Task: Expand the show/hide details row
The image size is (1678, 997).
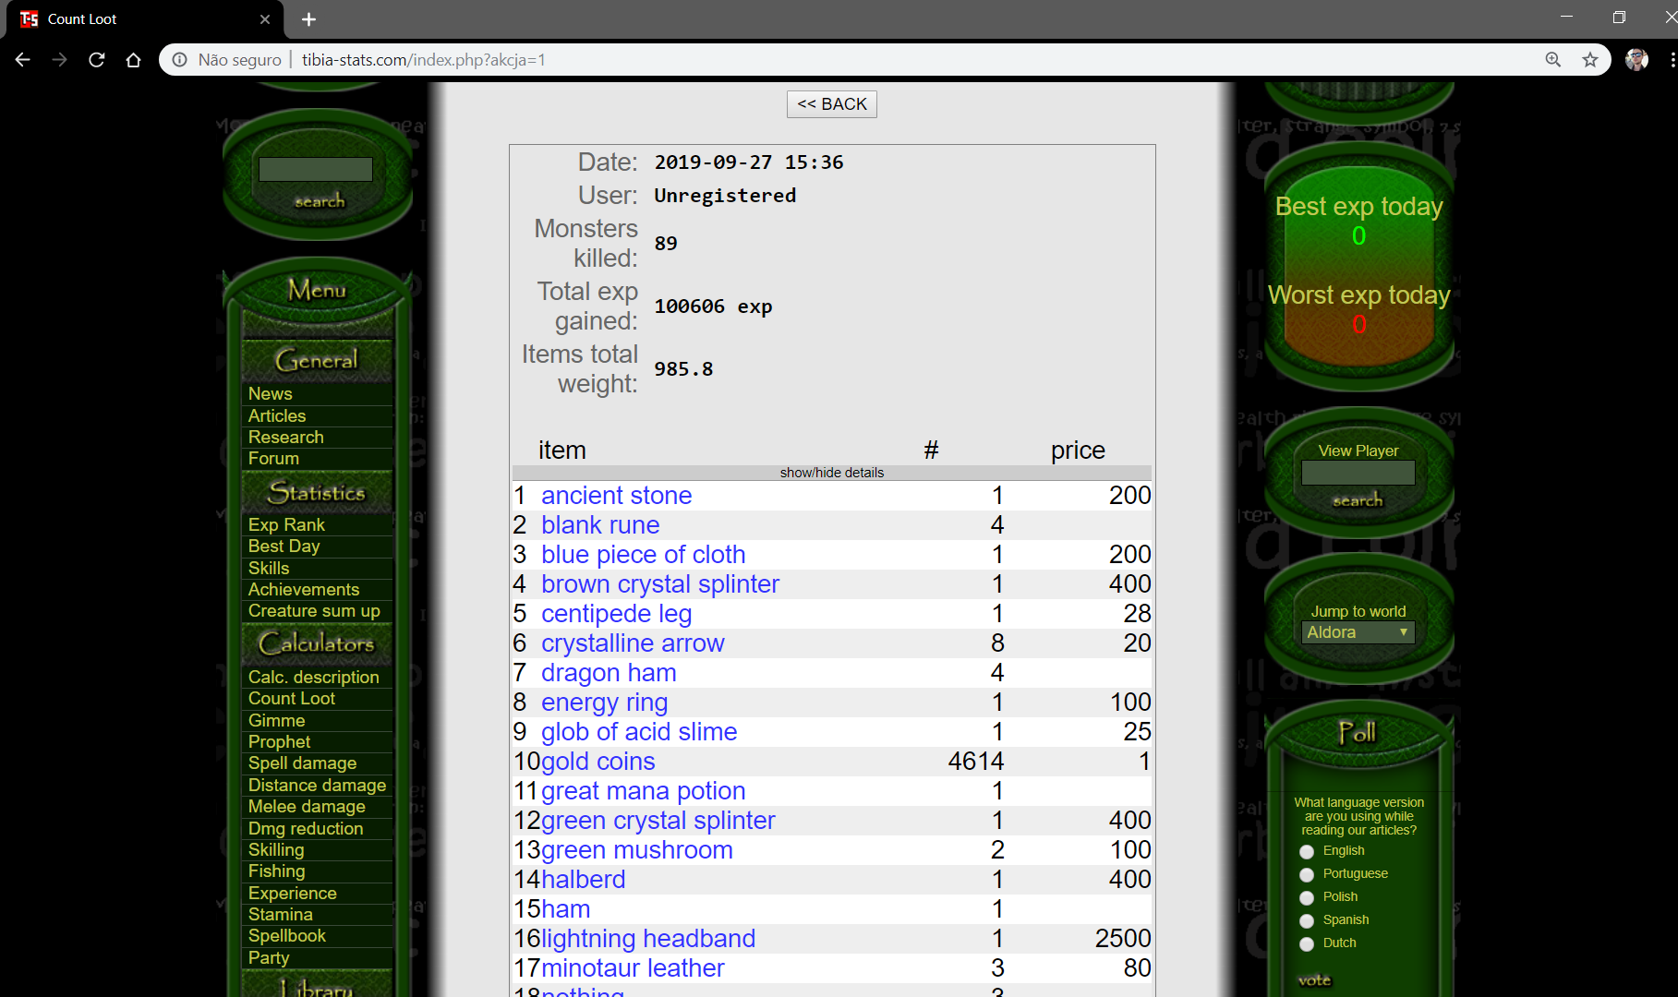Action: pos(830,472)
